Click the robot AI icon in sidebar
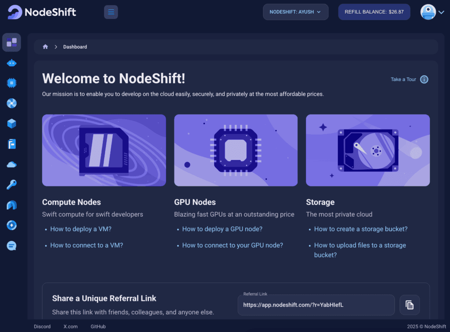This screenshot has width=450, height=332. coord(11,63)
